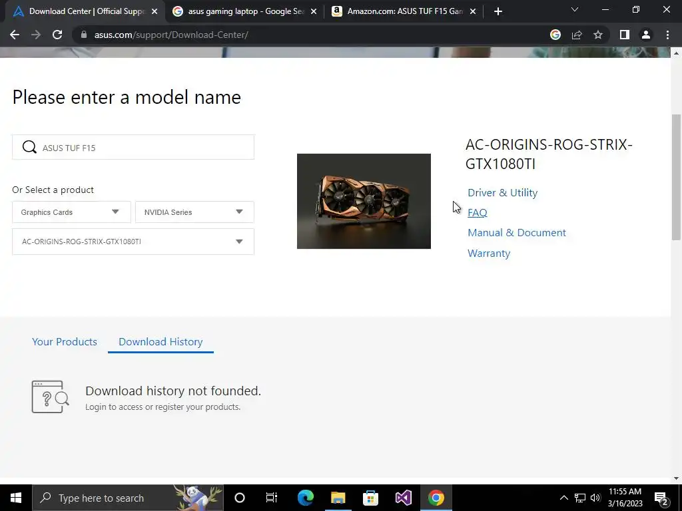
Task: Switch to asus gaming laptop Google tab
Action: click(246, 11)
